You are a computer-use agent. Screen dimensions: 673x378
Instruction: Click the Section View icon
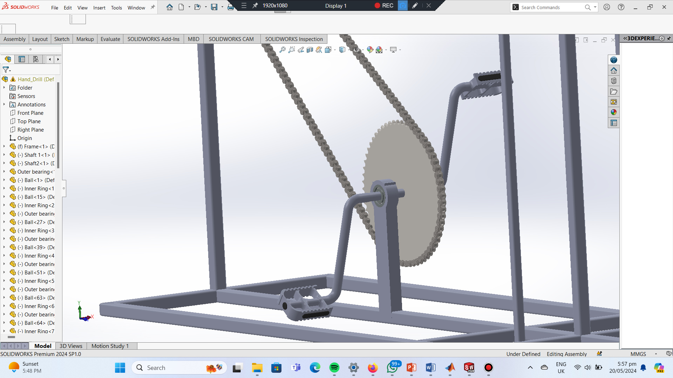[x=310, y=50]
